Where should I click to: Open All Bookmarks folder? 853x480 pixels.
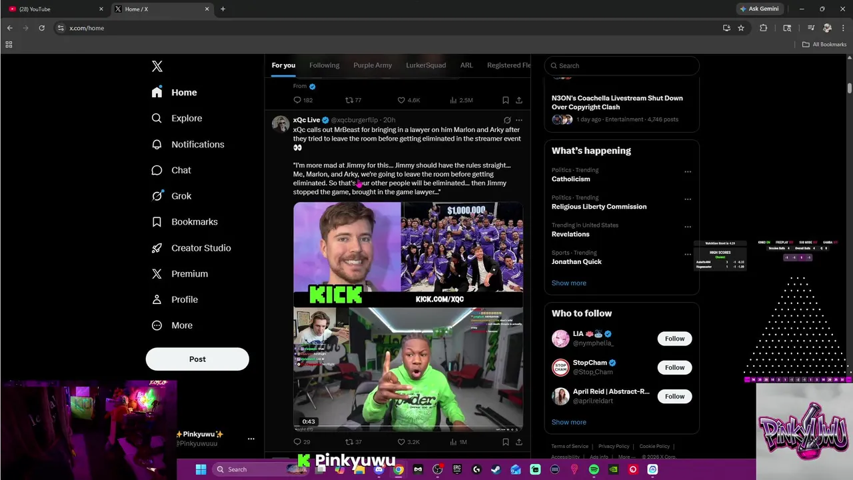(824, 45)
